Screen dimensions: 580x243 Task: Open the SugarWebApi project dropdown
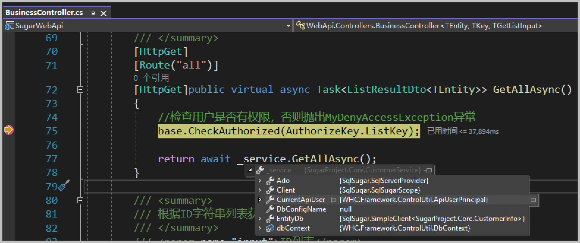tap(288, 26)
